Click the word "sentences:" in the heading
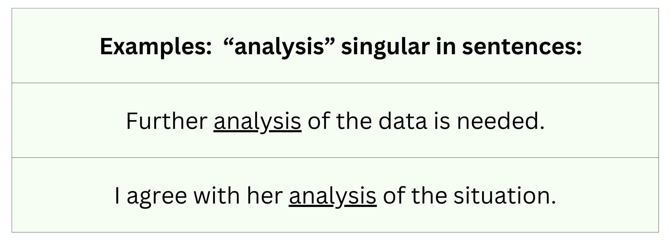671x248 pixels. (522, 47)
